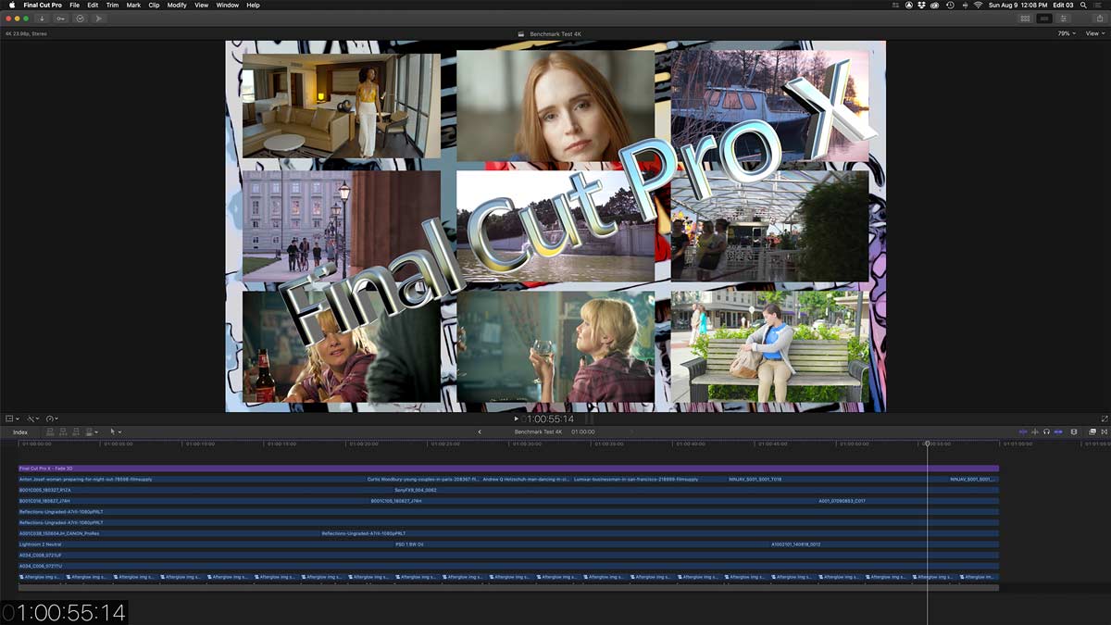The height and width of the screenshot is (625, 1111).
Task: Connect the clip to the primary storyline
Action: (51, 431)
